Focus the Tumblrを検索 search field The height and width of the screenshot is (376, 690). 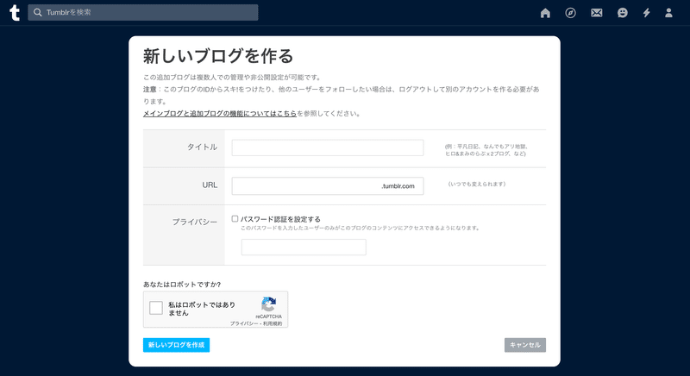[143, 12]
